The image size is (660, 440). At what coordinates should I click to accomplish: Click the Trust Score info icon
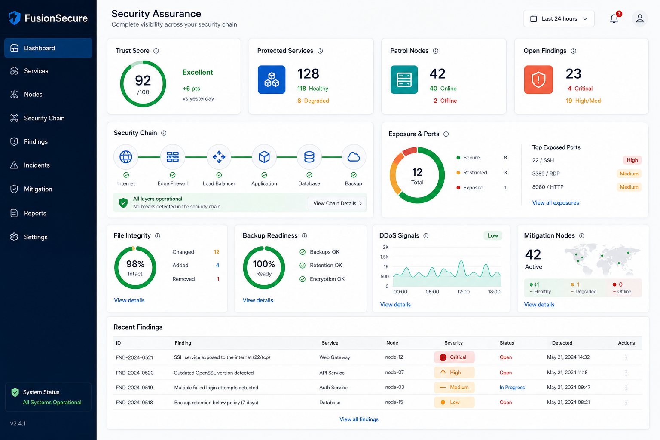pos(156,51)
